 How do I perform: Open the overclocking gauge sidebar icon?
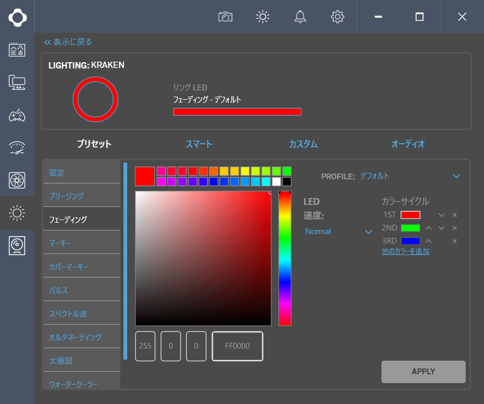17,148
